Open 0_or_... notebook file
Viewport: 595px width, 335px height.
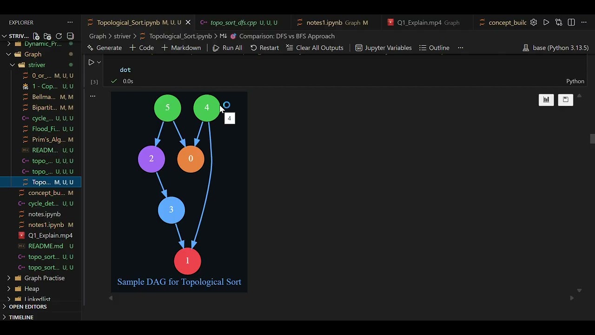(41, 75)
